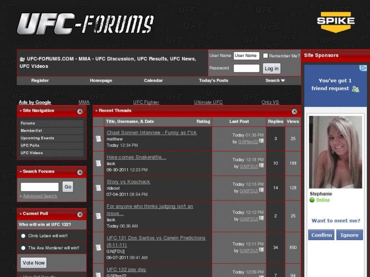Screen dimensions: 370x277
Task: Collapse the Search Forums panel
Action: click(80, 172)
